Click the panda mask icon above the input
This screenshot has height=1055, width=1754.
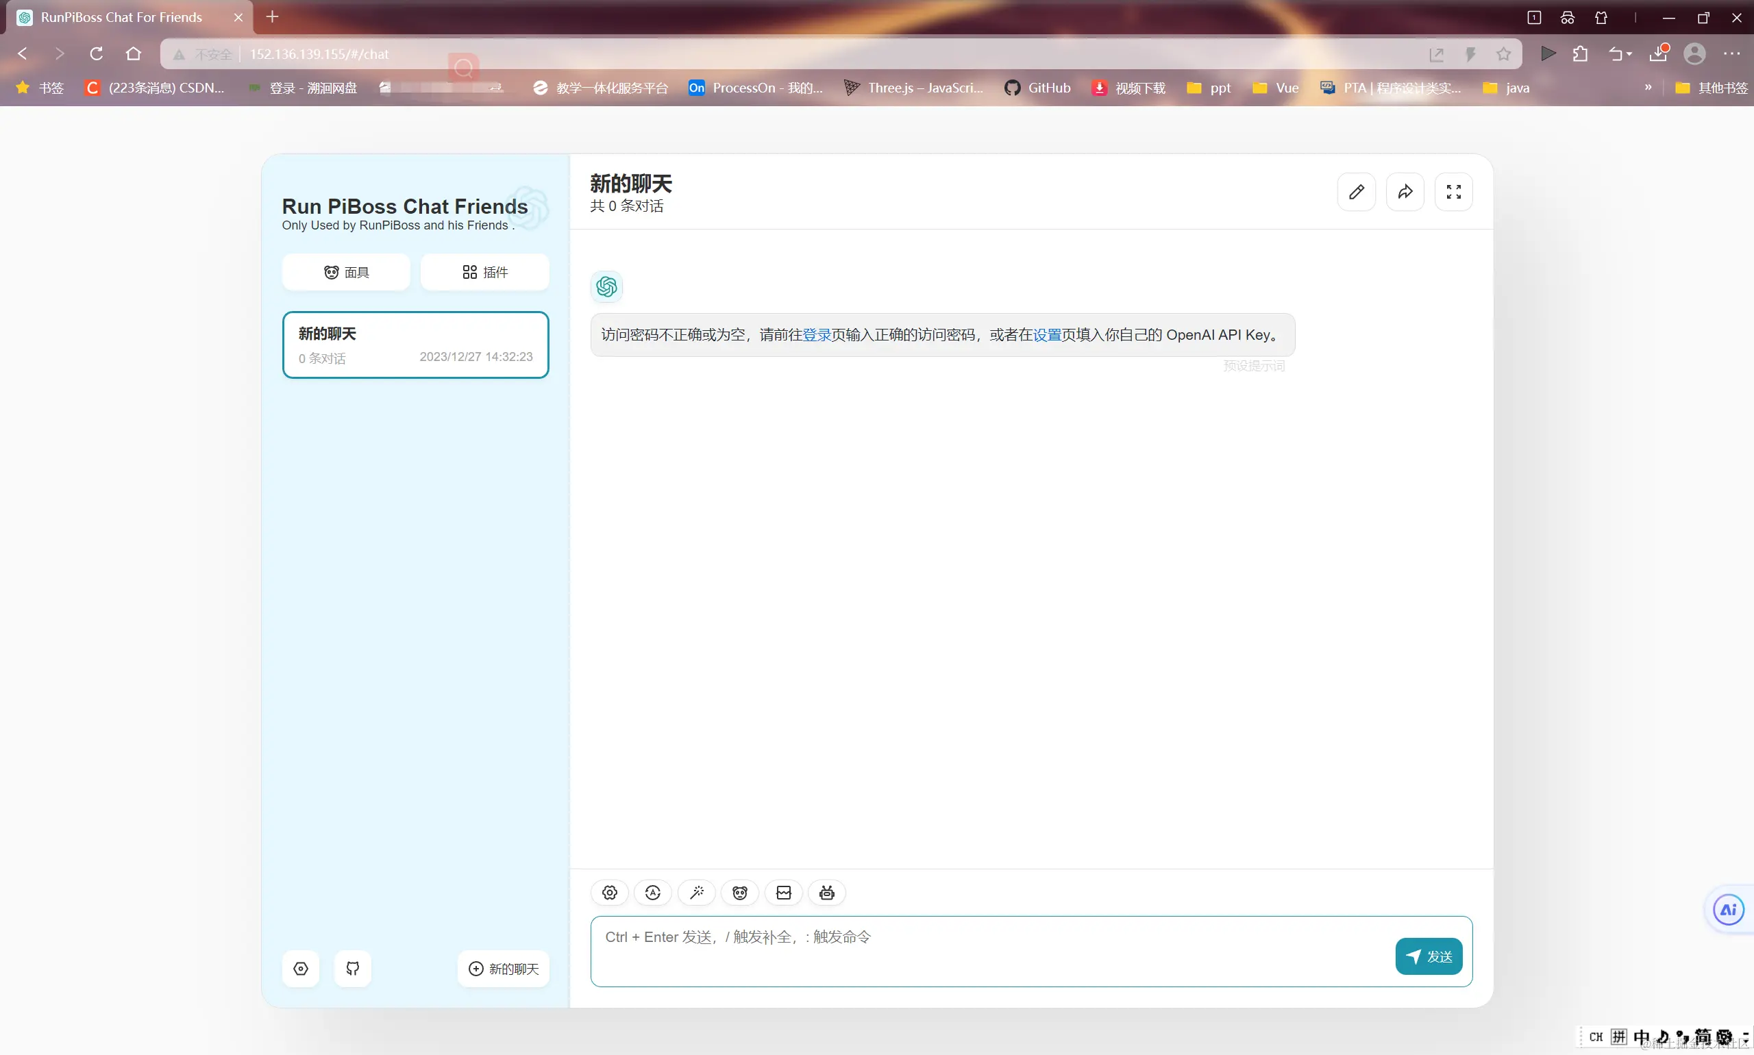(x=740, y=893)
